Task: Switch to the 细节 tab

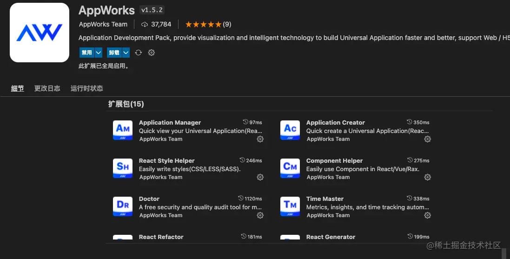Action: pos(18,88)
